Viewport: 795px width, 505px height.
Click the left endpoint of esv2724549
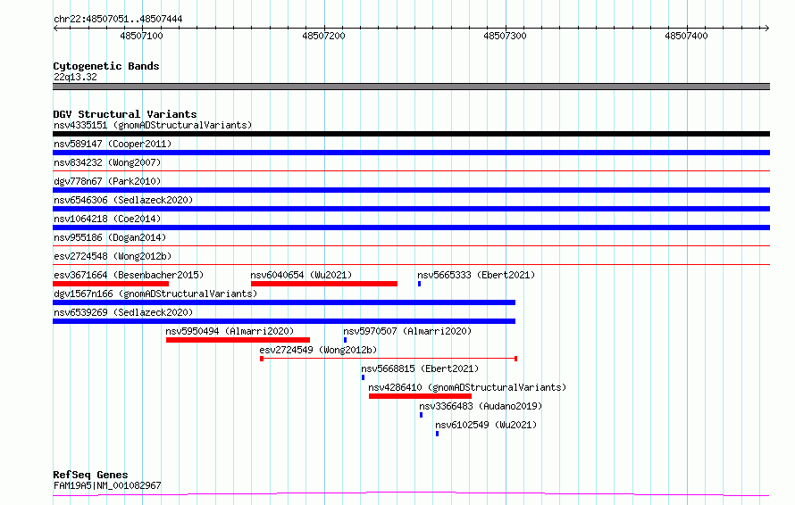[x=262, y=359]
